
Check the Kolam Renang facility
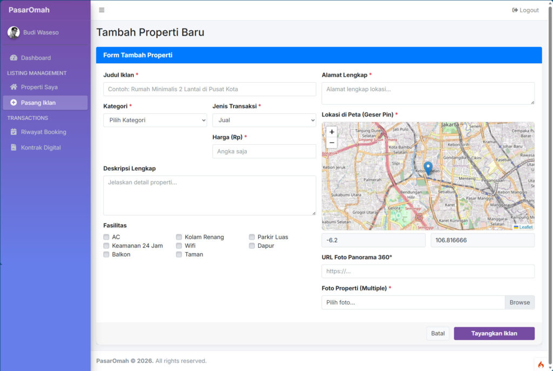point(179,237)
